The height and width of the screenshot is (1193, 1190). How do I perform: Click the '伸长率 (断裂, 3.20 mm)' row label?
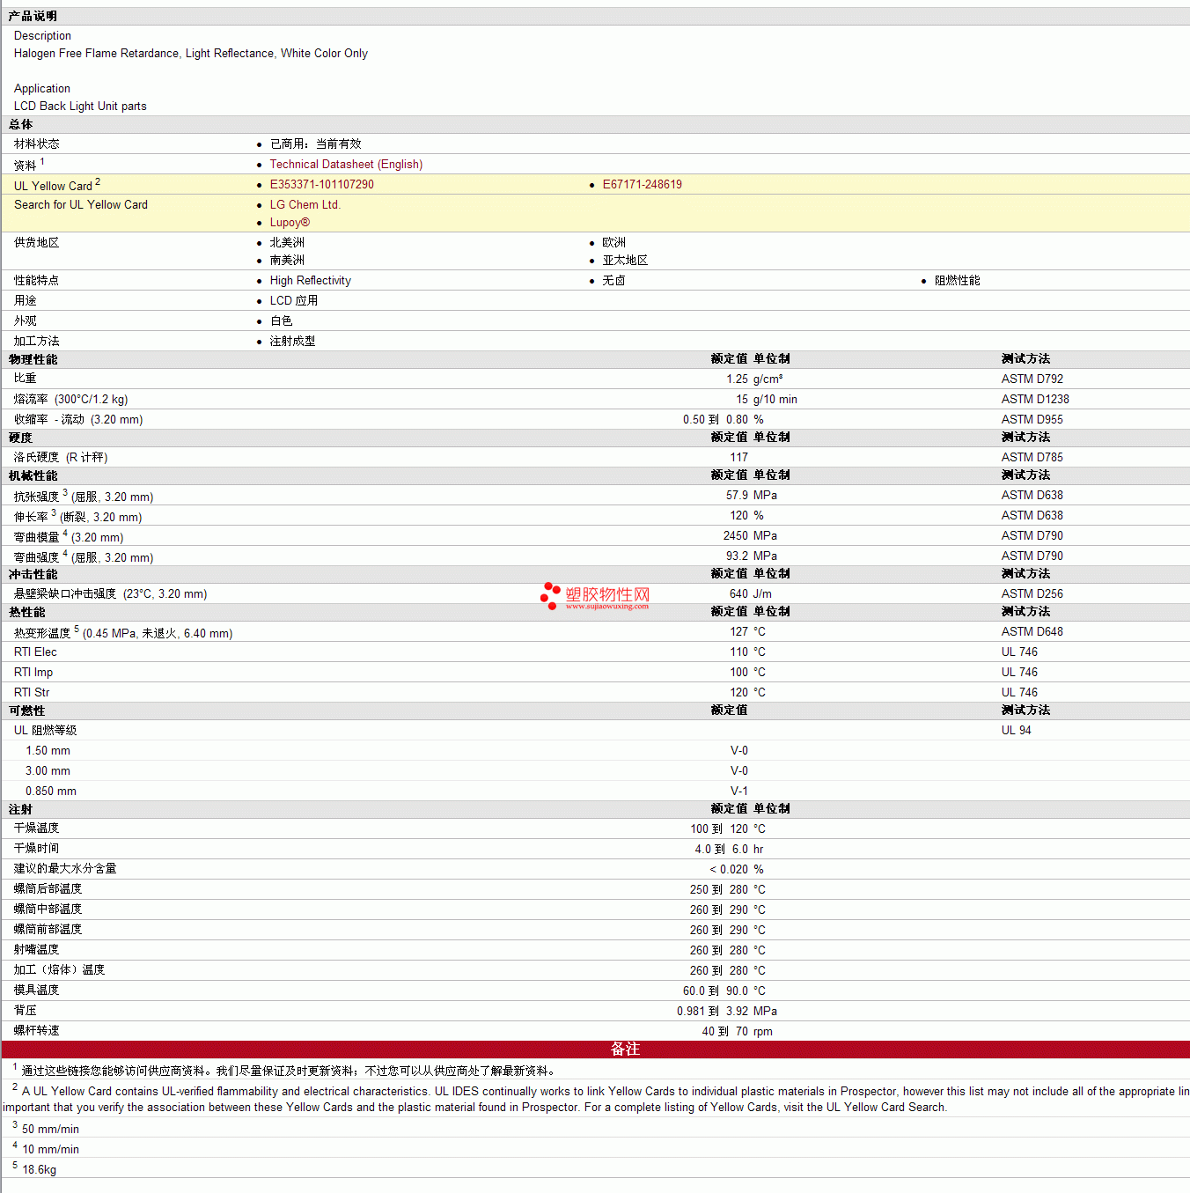[x=77, y=516]
